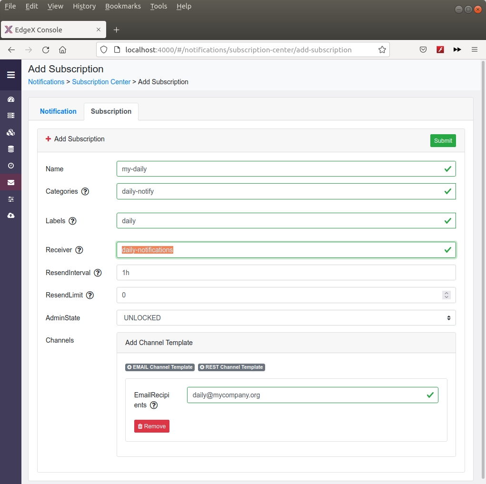Image resolution: width=486 pixels, height=484 pixels.
Task: Add an EMAIL Channel Template
Action: click(x=160, y=367)
